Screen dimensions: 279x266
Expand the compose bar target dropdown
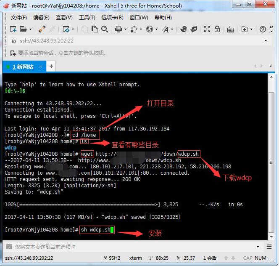click(258, 247)
